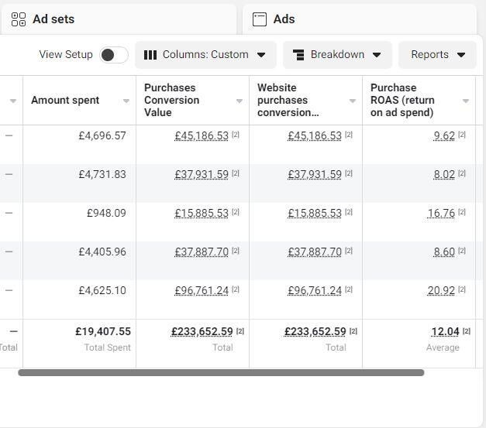
Task: Click the 20.92 ROAS value
Action: pyautogui.click(x=441, y=291)
